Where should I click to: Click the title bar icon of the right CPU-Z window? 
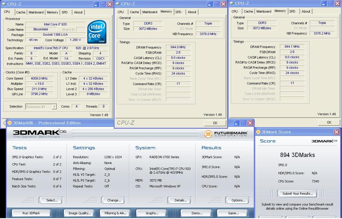pos(232,3)
